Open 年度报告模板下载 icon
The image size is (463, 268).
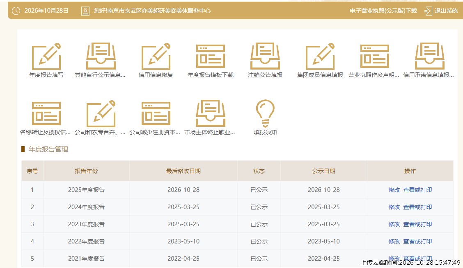coord(211,56)
